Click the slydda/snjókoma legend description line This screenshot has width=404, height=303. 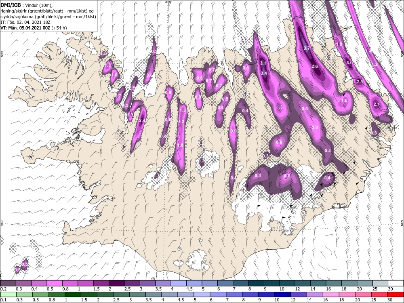tap(48, 16)
